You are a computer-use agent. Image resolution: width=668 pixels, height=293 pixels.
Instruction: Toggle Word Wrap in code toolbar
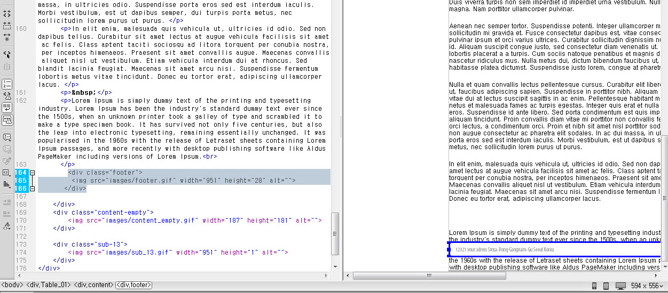(x=7, y=108)
